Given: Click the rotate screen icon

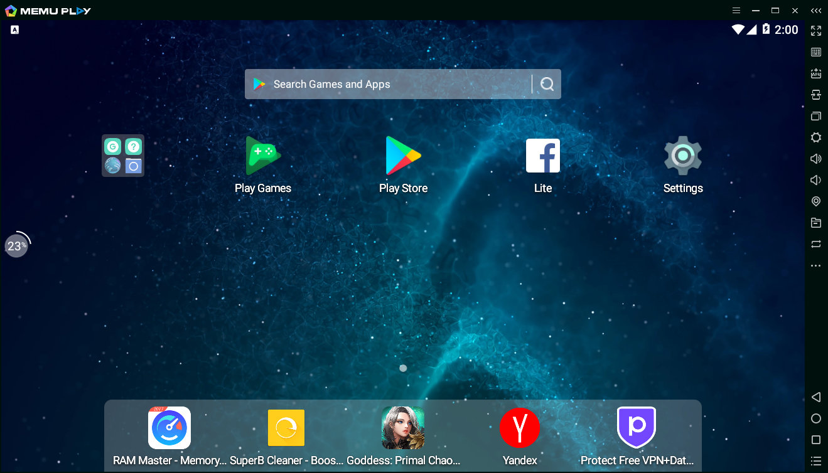Looking at the screenshot, I should (x=816, y=95).
